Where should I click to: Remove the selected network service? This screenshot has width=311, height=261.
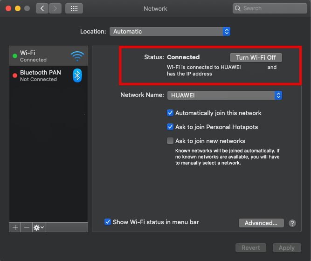[x=27, y=227]
